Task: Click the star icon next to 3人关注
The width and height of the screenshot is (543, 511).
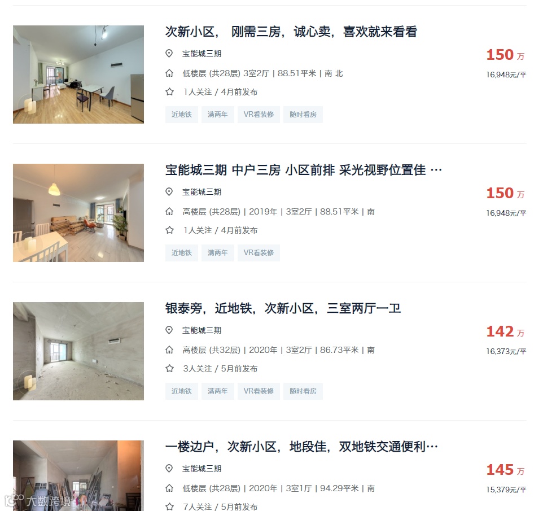Action: tap(169, 368)
